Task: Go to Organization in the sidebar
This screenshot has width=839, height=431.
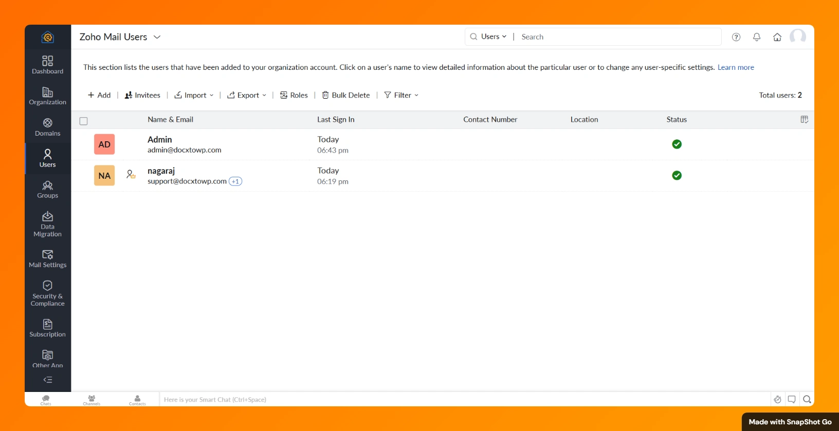Action: tap(48, 96)
